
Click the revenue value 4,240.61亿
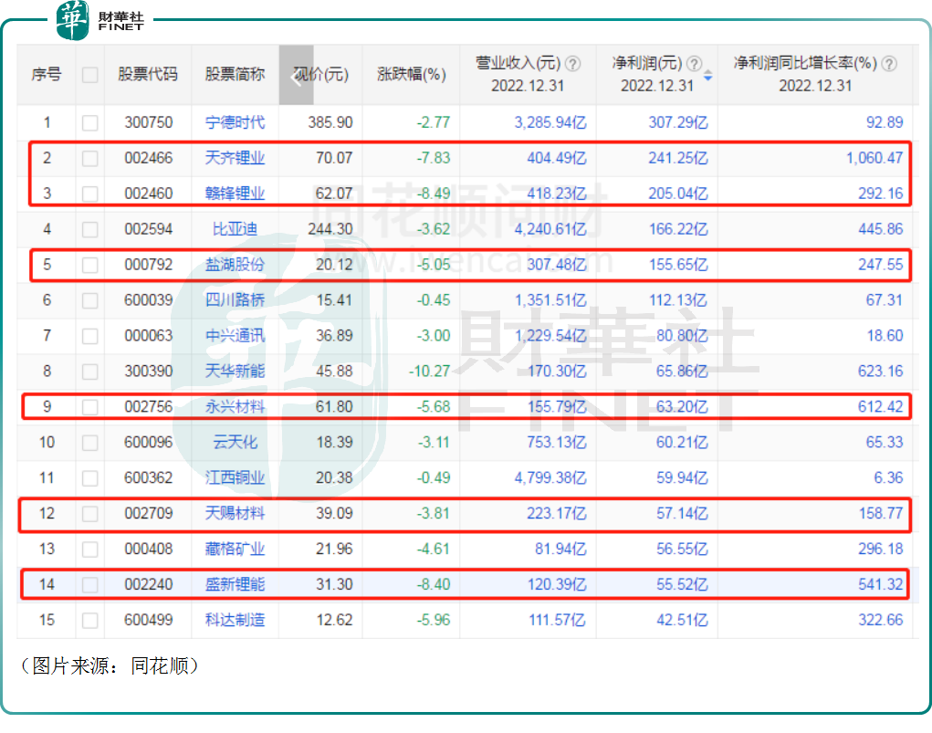(550, 229)
